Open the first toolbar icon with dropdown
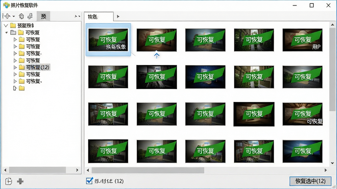Viewport: 337px width, 189px height. [x=7, y=16]
